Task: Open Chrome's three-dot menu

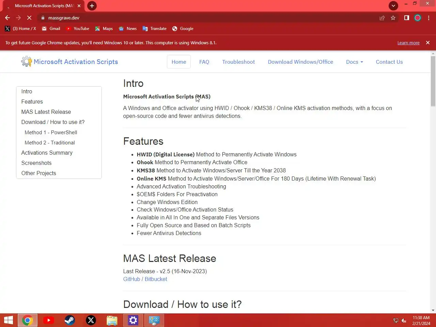Action: tap(429, 18)
